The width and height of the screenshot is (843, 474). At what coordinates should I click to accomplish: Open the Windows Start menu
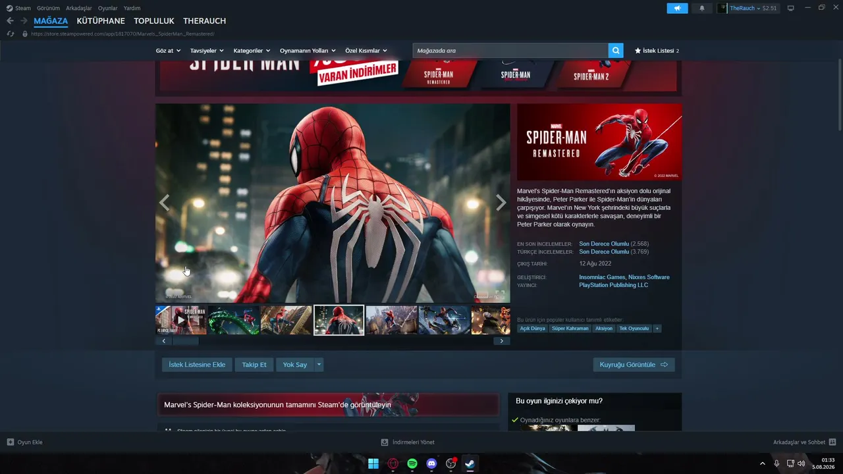pos(373,463)
